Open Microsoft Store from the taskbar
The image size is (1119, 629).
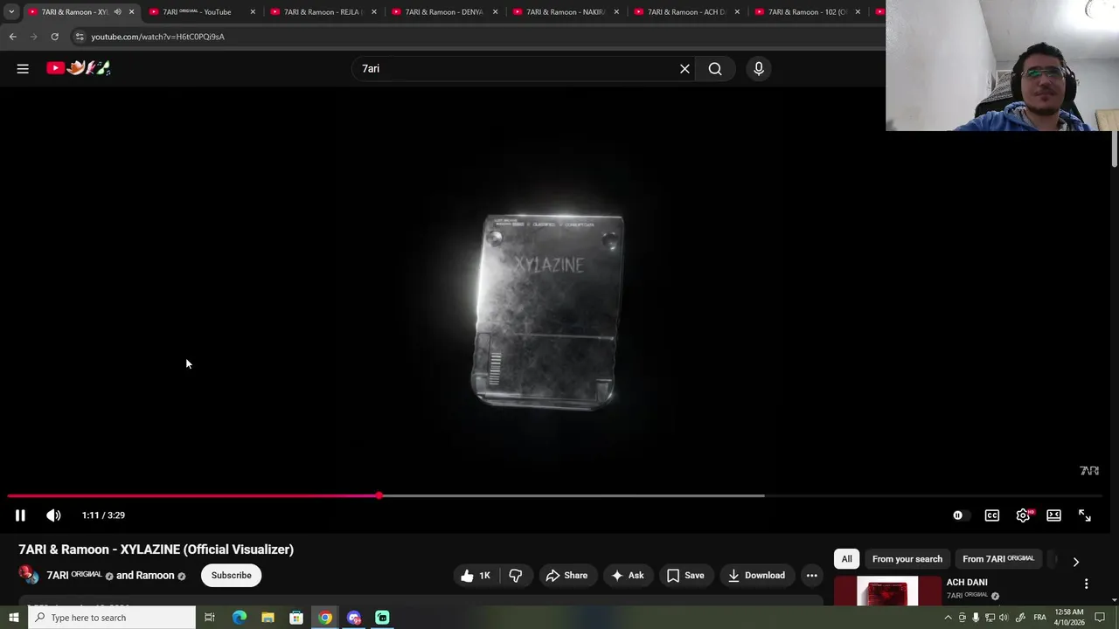(x=296, y=618)
